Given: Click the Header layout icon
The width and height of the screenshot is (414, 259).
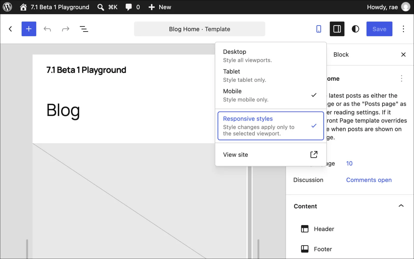Looking at the screenshot, I should [x=305, y=229].
